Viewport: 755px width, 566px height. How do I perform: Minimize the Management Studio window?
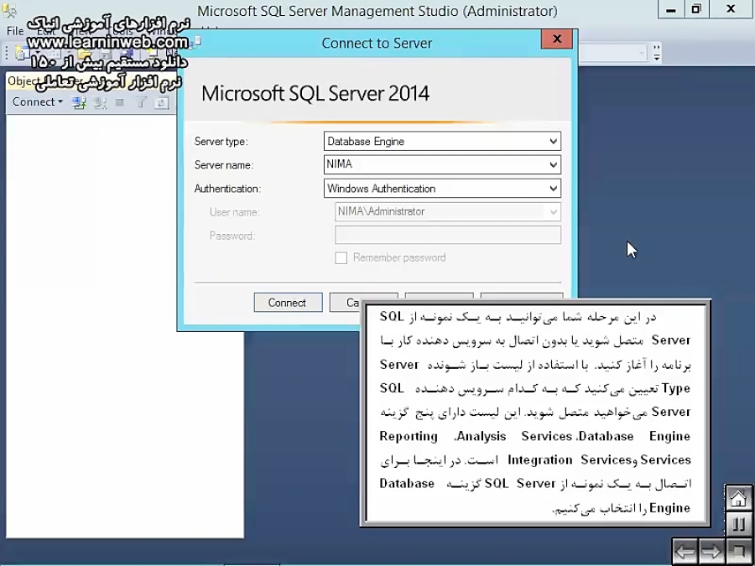coord(671,9)
